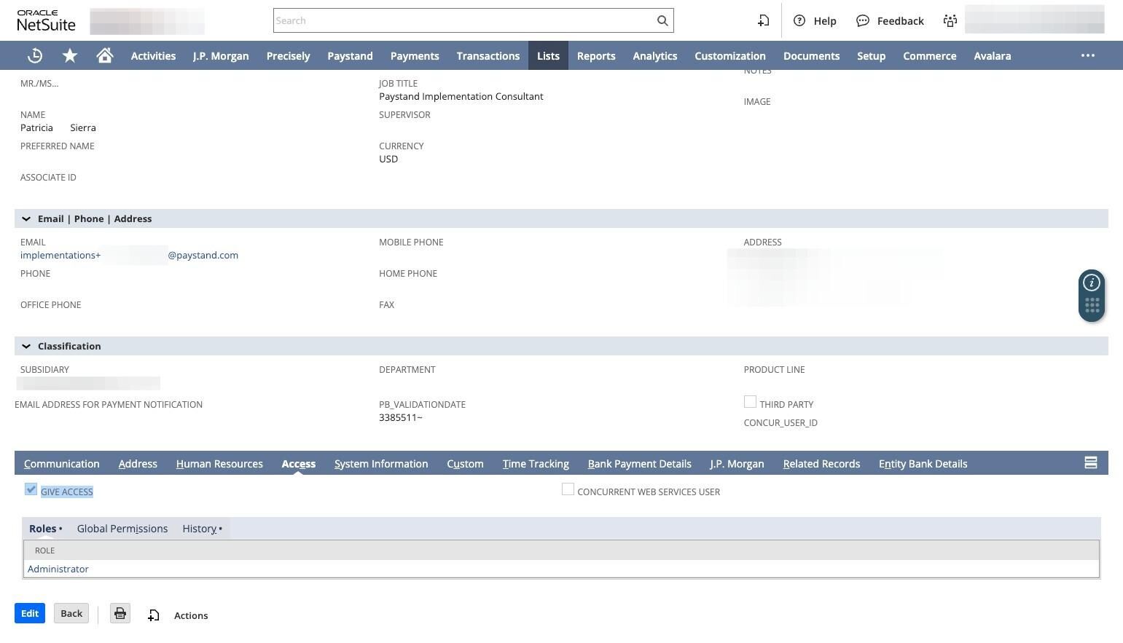Open the Transactions menu
Viewport: 1123px width, 643px height.
pos(488,55)
